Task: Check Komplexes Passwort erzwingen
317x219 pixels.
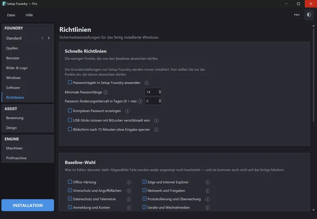Action: click(x=70, y=110)
